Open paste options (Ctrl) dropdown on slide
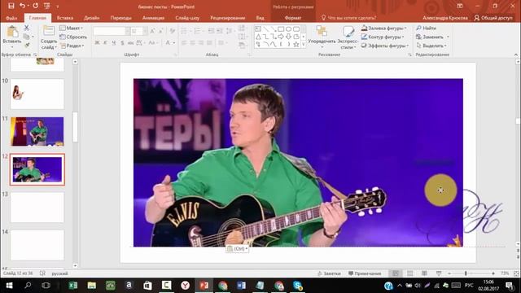 pos(237,248)
